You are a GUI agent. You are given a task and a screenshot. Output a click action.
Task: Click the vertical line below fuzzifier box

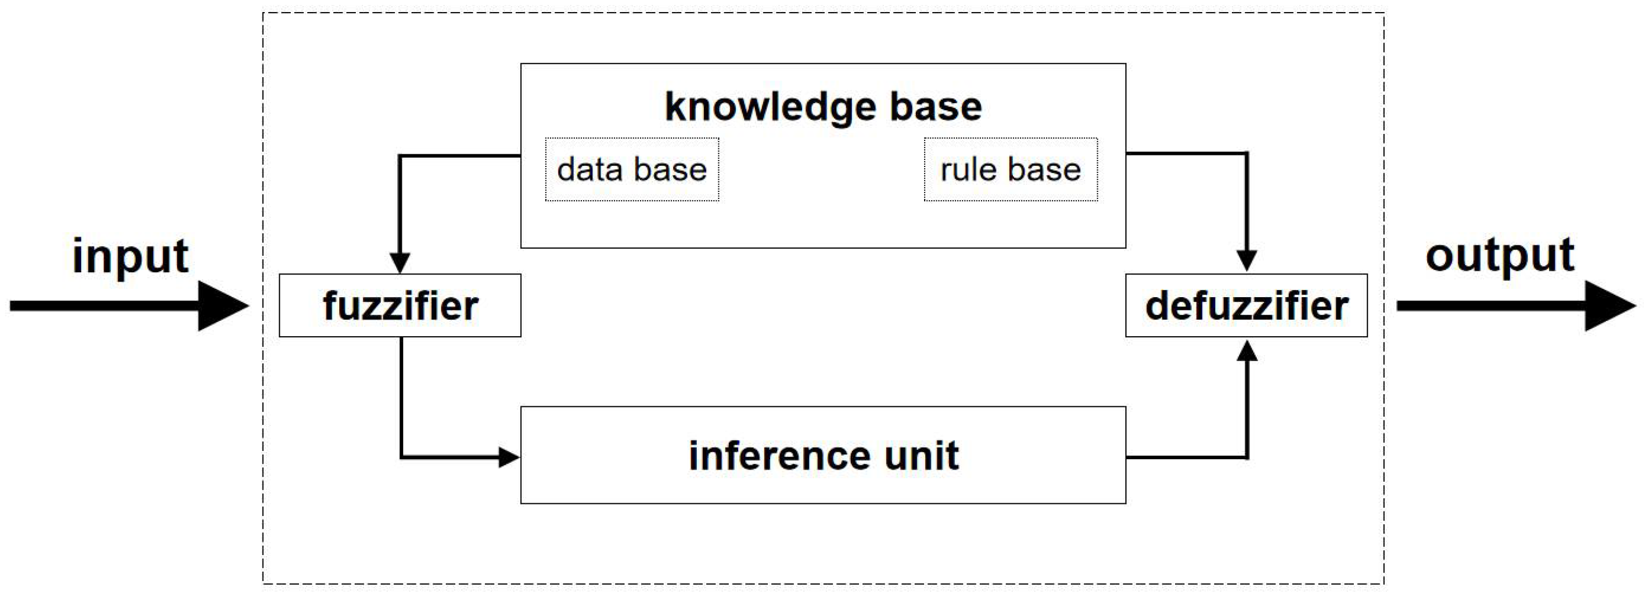pos(402,395)
